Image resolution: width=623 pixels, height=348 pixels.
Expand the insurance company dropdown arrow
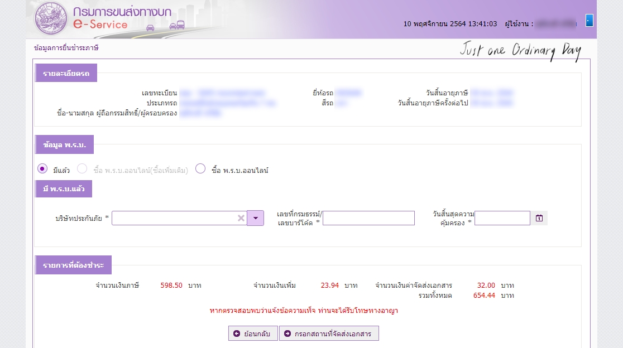coord(256,218)
